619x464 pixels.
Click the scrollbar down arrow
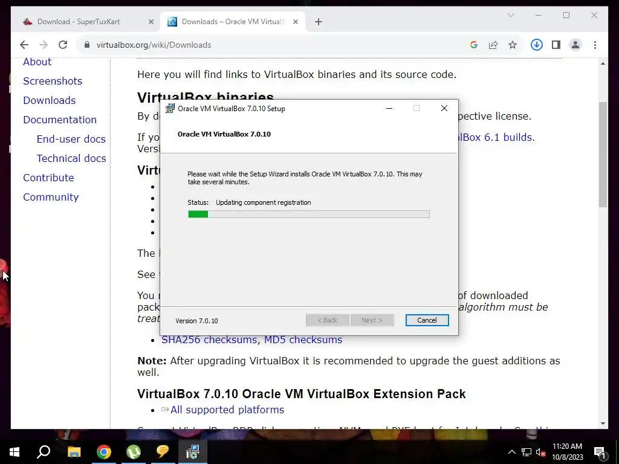pos(603,424)
